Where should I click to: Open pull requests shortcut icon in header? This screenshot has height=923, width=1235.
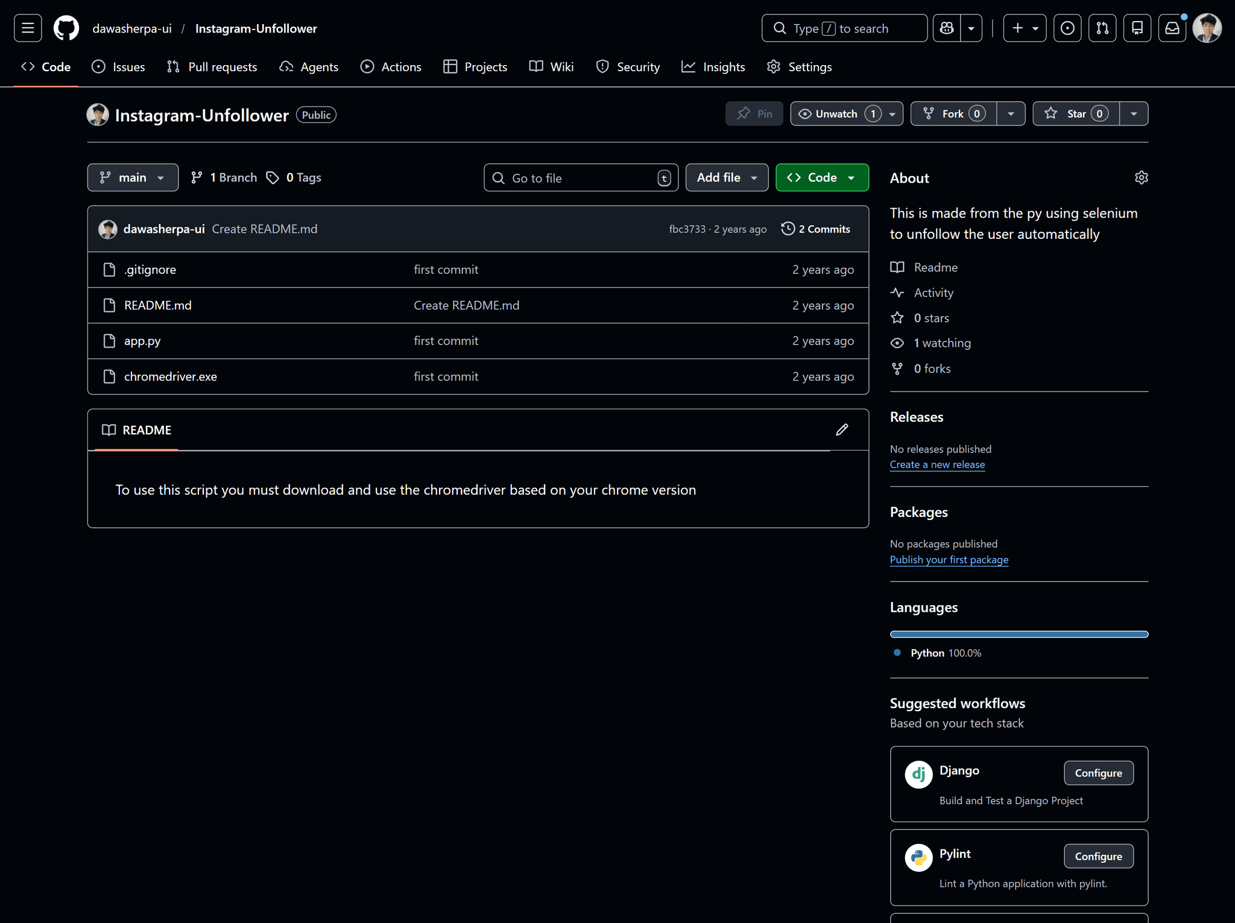tap(1102, 28)
